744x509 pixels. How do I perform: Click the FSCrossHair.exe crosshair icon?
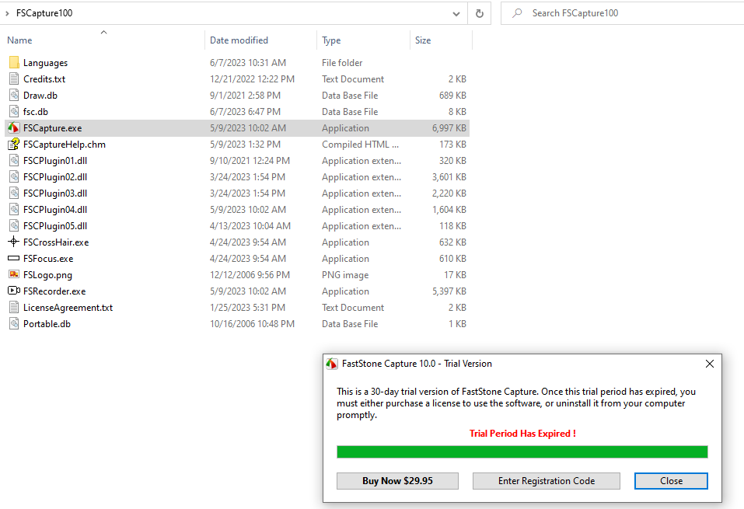pos(14,242)
